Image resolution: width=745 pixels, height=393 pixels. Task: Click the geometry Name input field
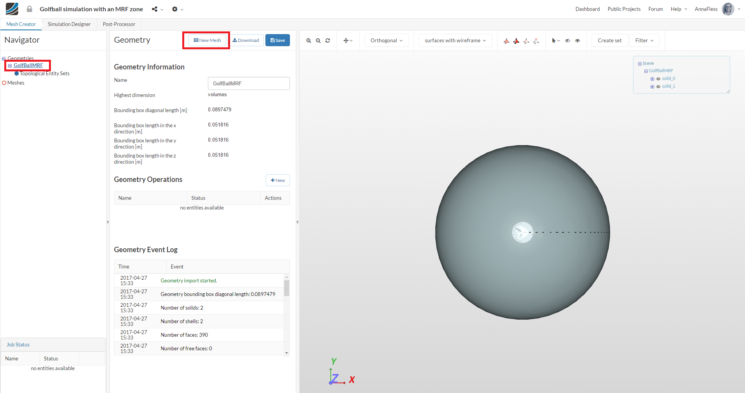[x=249, y=83]
